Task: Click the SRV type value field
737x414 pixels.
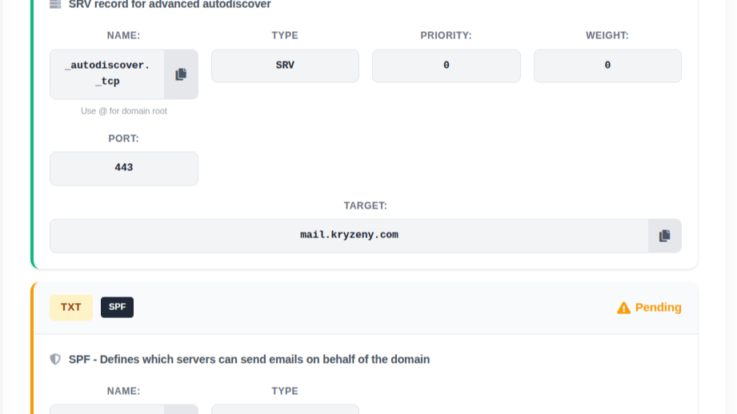Action: point(285,66)
